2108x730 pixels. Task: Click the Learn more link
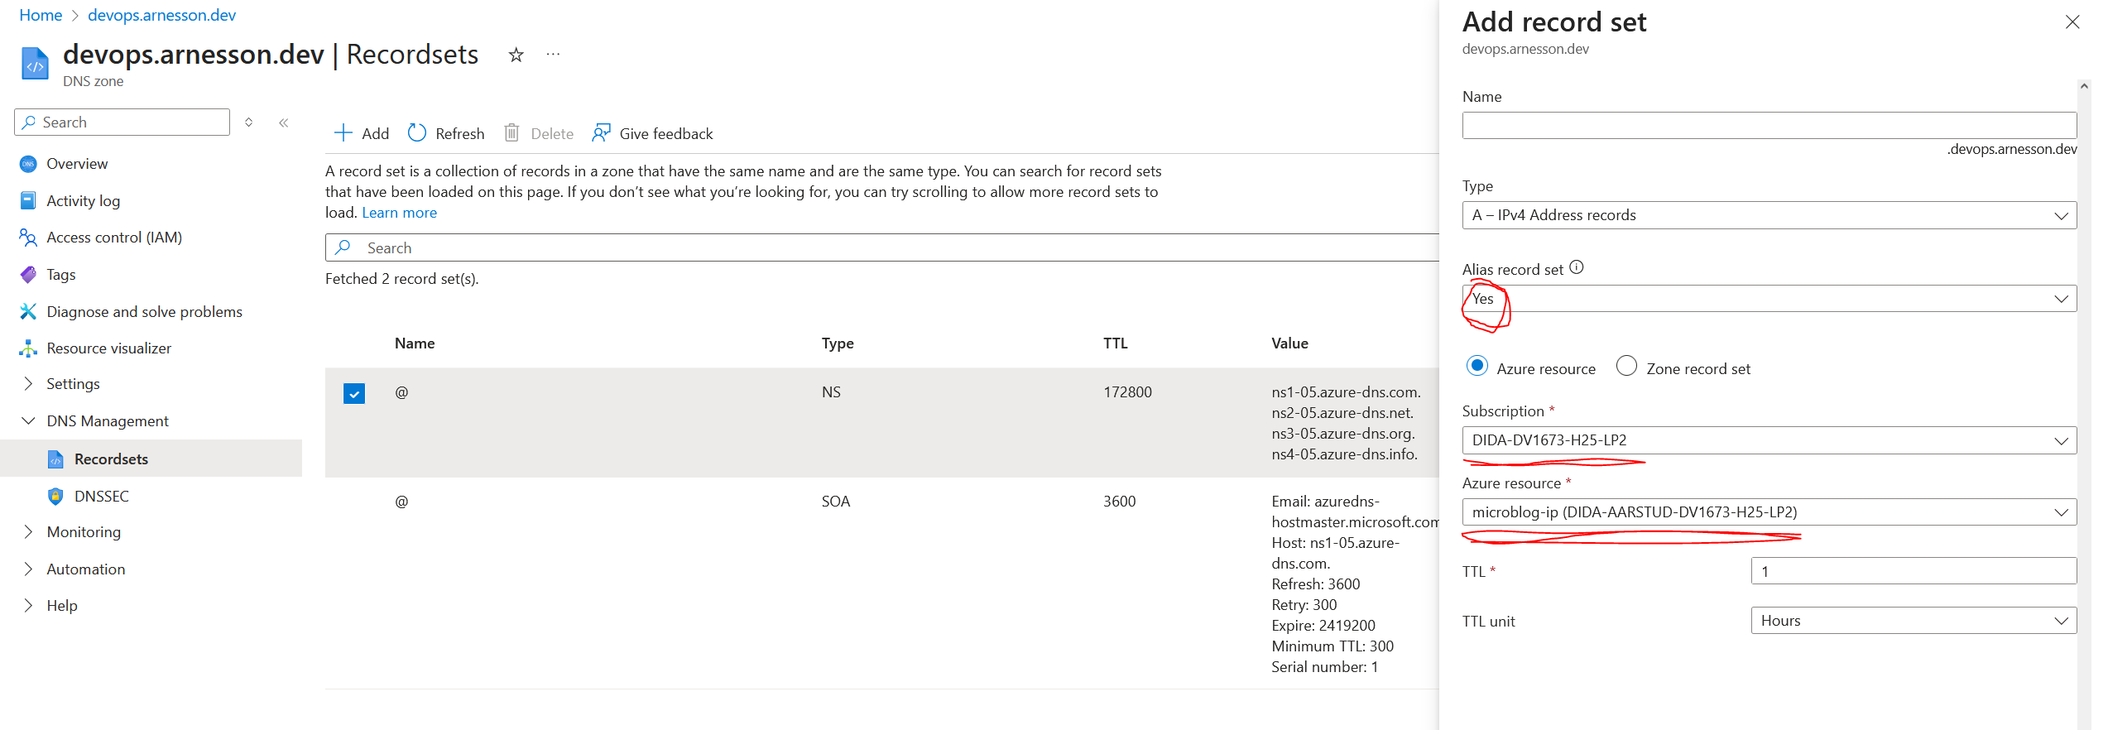click(399, 213)
